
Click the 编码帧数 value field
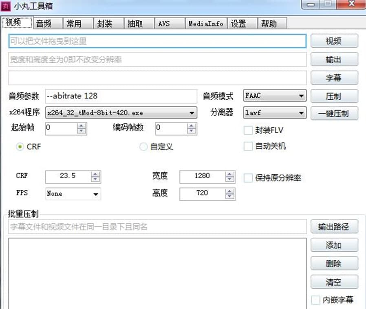(x=171, y=129)
